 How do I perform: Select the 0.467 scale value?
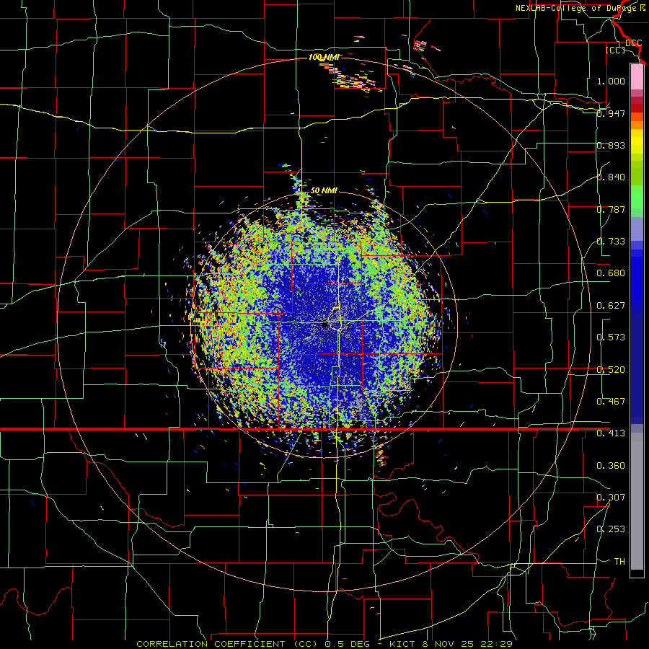611,402
